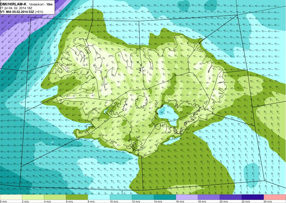Pick the lavender 16–18 m/s legend swatch
The width and height of the screenshot is (286, 203).
click(x=187, y=197)
